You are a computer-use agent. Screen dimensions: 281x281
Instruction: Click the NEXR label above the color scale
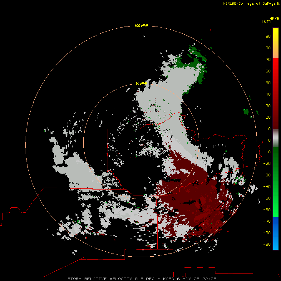pos(274,19)
